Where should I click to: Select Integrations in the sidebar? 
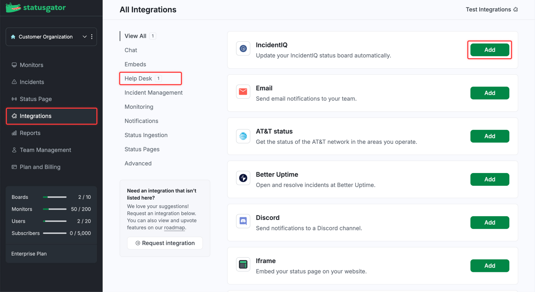click(x=52, y=116)
